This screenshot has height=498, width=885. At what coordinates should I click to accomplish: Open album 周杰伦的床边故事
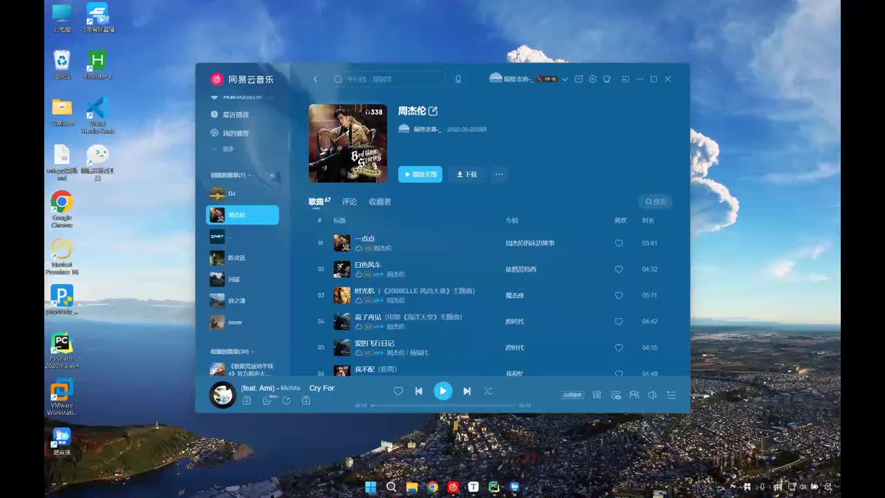click(530, 243)
